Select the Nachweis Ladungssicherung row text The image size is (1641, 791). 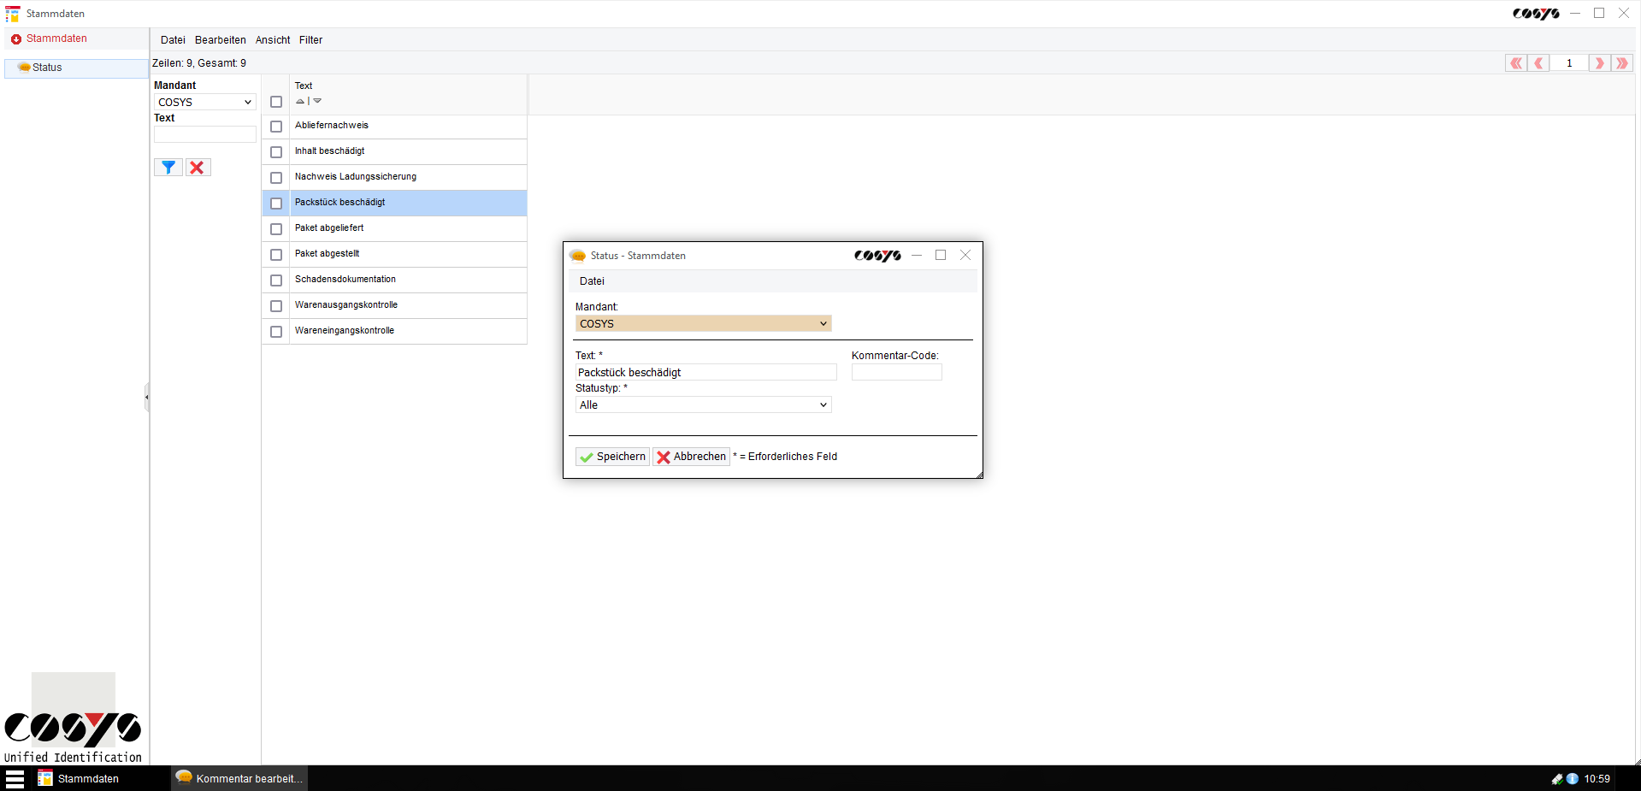point(356,177)
